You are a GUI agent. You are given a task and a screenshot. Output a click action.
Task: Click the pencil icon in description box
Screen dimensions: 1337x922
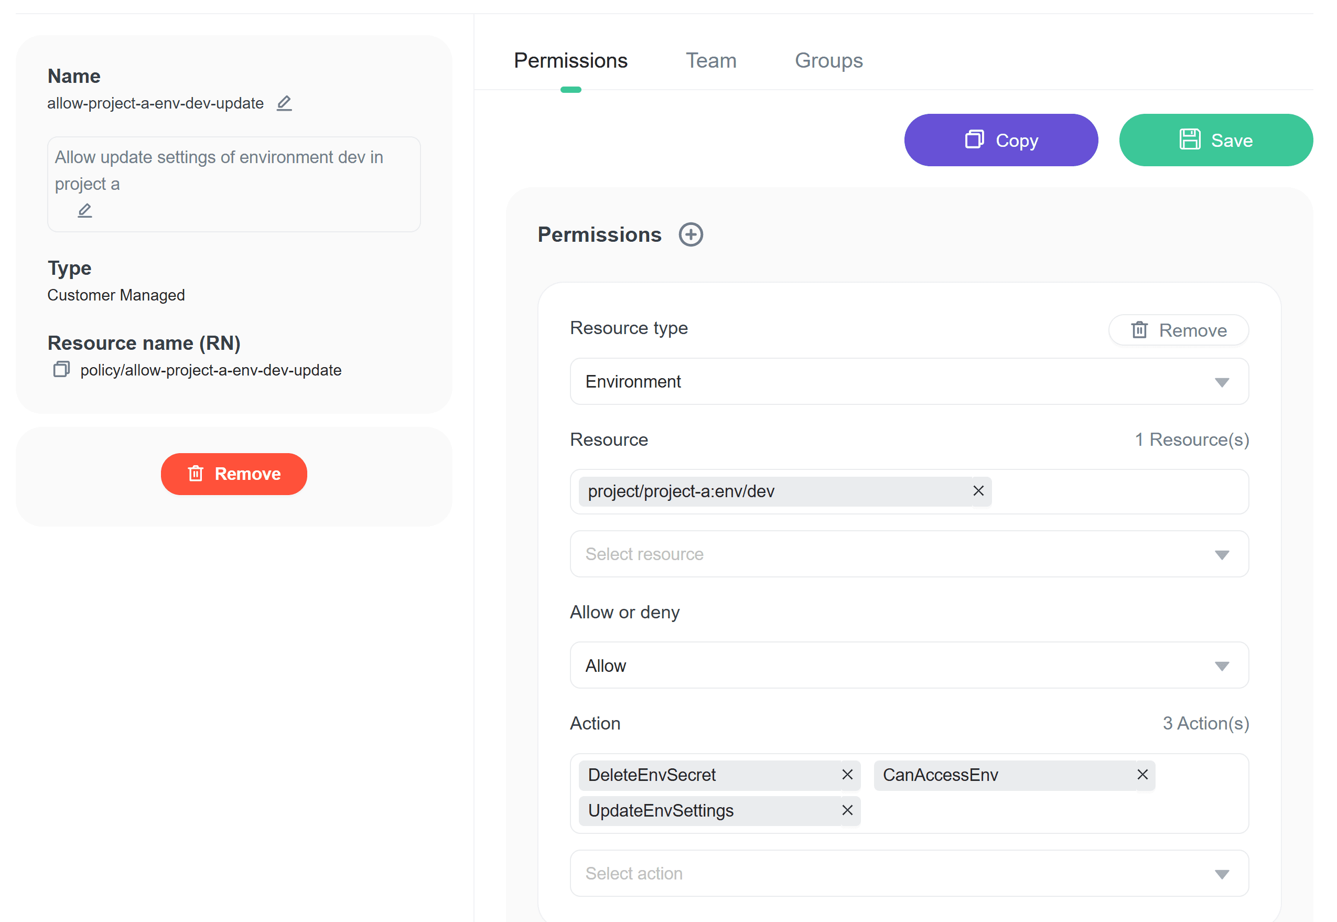click(85, 210)
